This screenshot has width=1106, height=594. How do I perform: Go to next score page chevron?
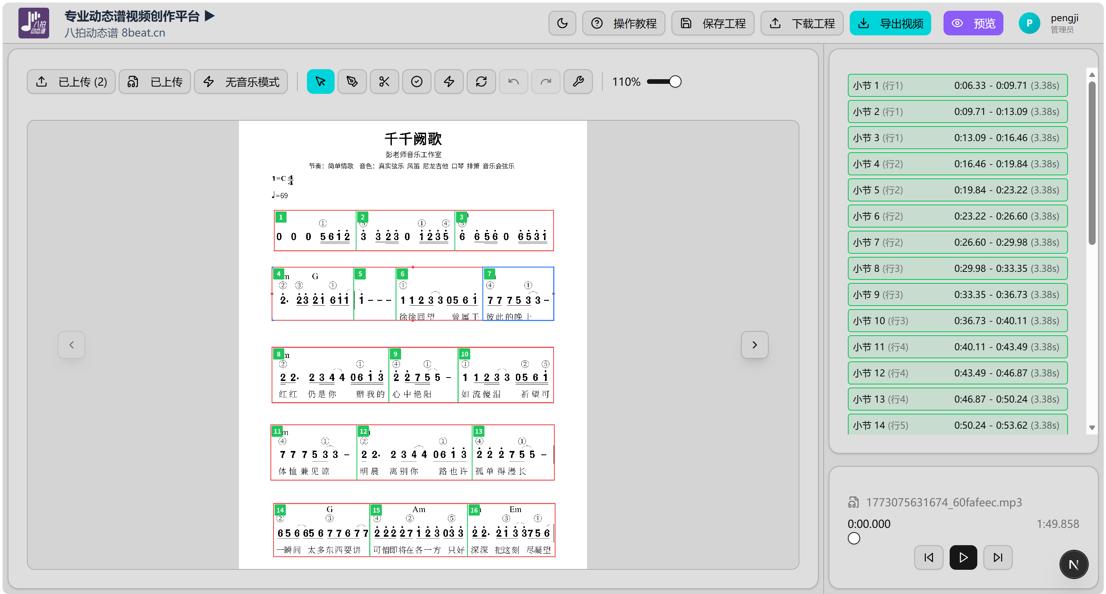tap(754, 345)
